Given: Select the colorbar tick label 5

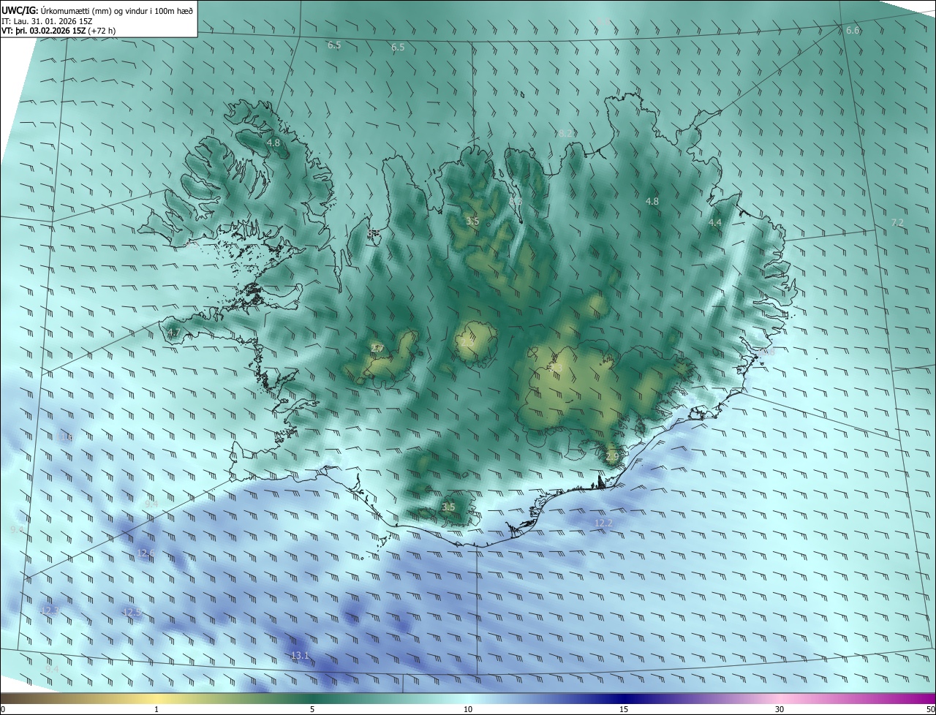Looking at the screenshot, I should (x=312, y=709).
